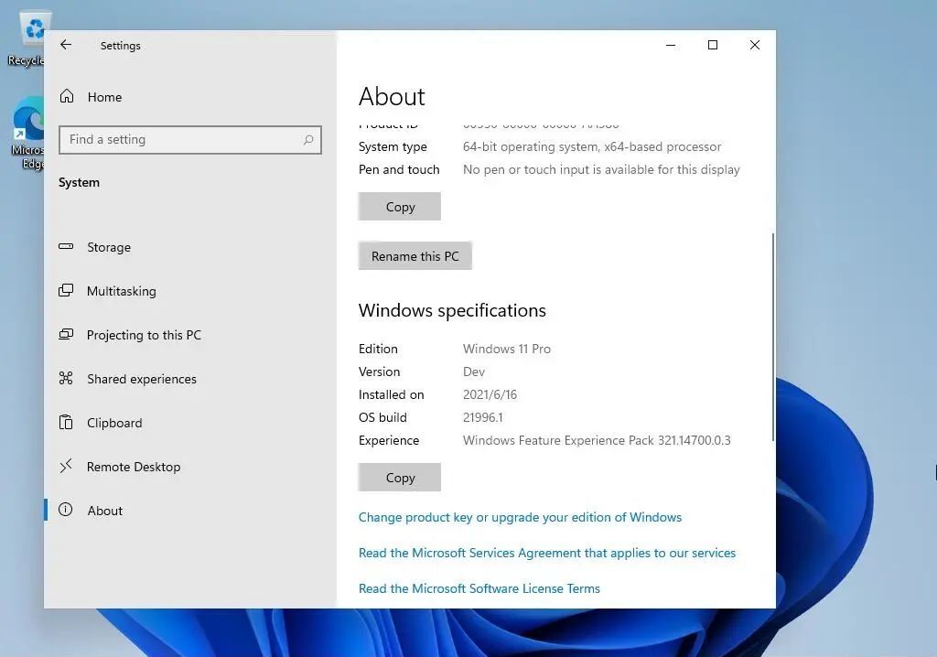This screenshot has width=937, height=657.
Task: Click the Windows specifications heading
Action: coord(452,310)
